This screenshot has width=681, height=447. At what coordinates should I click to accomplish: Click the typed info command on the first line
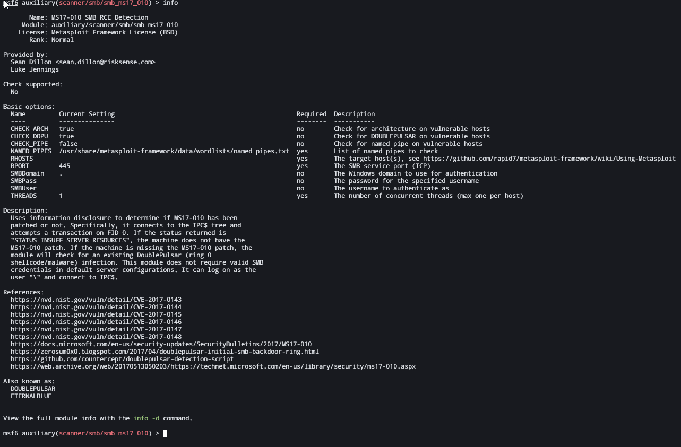170,3
